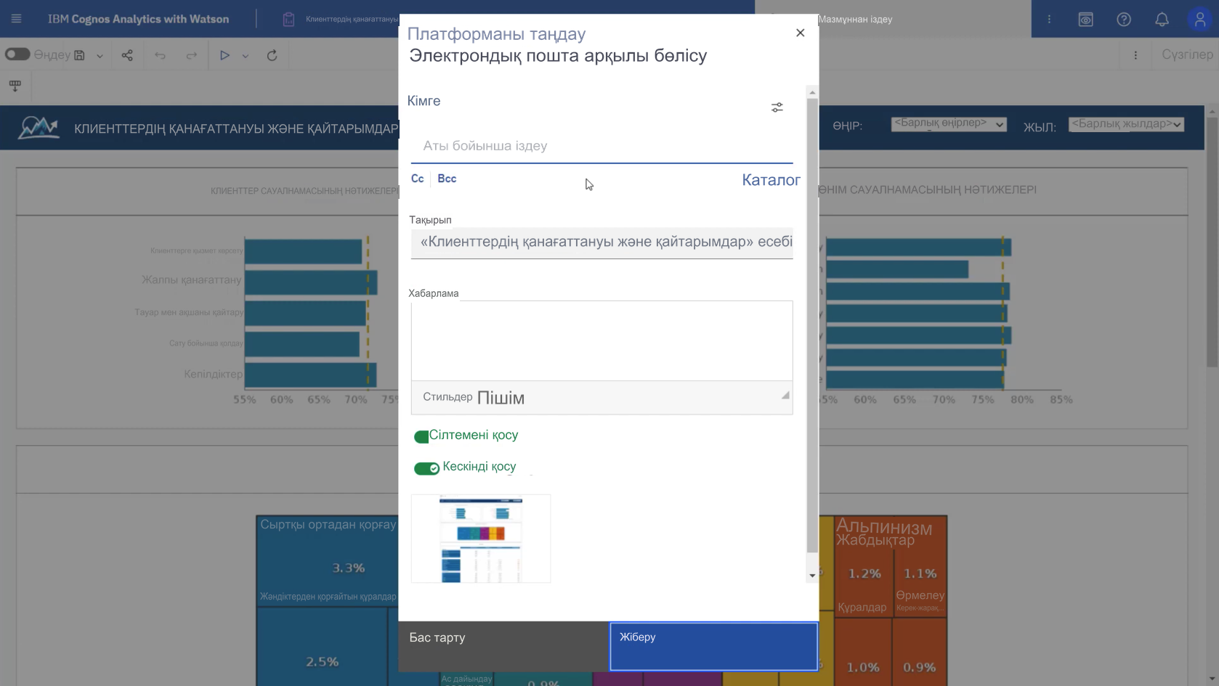Click the save icon in toolbar
1219x686 pixels.
[80, 55]
